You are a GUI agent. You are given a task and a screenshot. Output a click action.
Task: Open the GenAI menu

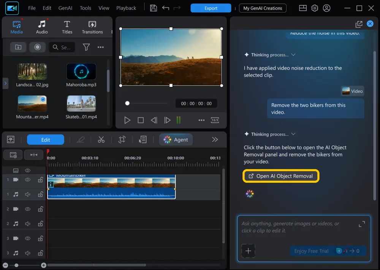coord(65,8)
